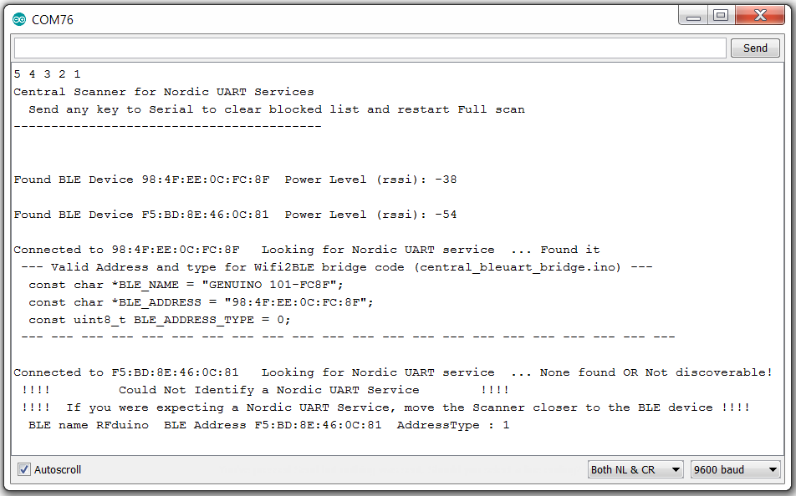Click the arrow beside 9600 baud
Image resolution: width=796 pixels, height=496 pixels.
pos(773,469)
